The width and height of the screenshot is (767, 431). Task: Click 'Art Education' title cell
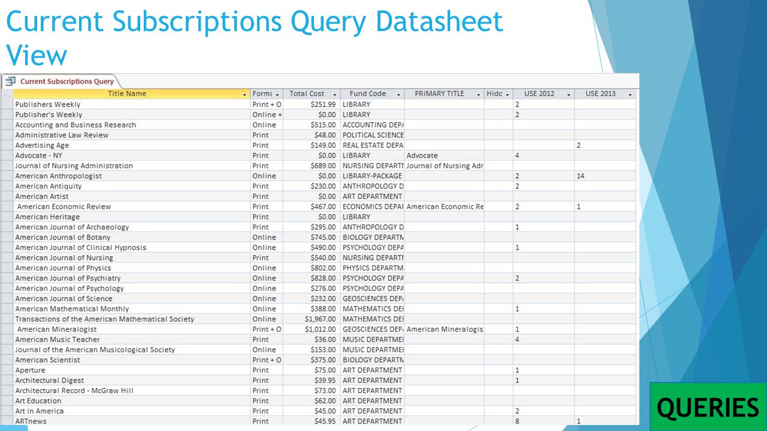131,400
